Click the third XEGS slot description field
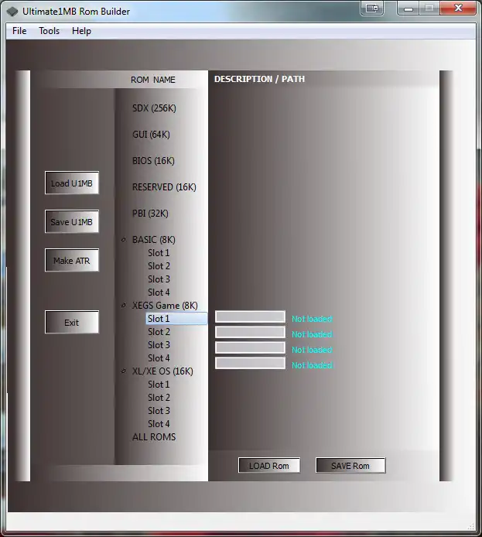Viewport: 482px width, 537px height. (250, 347)
